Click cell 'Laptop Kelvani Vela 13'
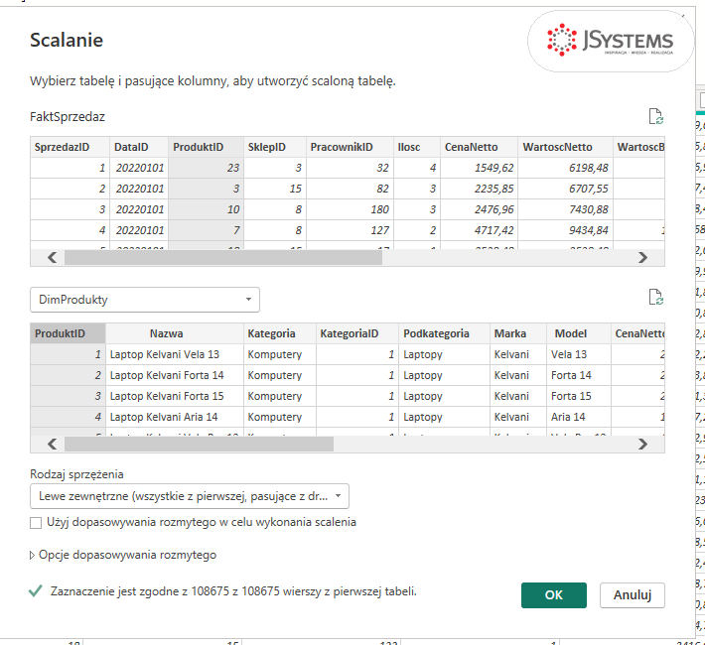Screen dimensions: 705x645 [x=175, y=354]
